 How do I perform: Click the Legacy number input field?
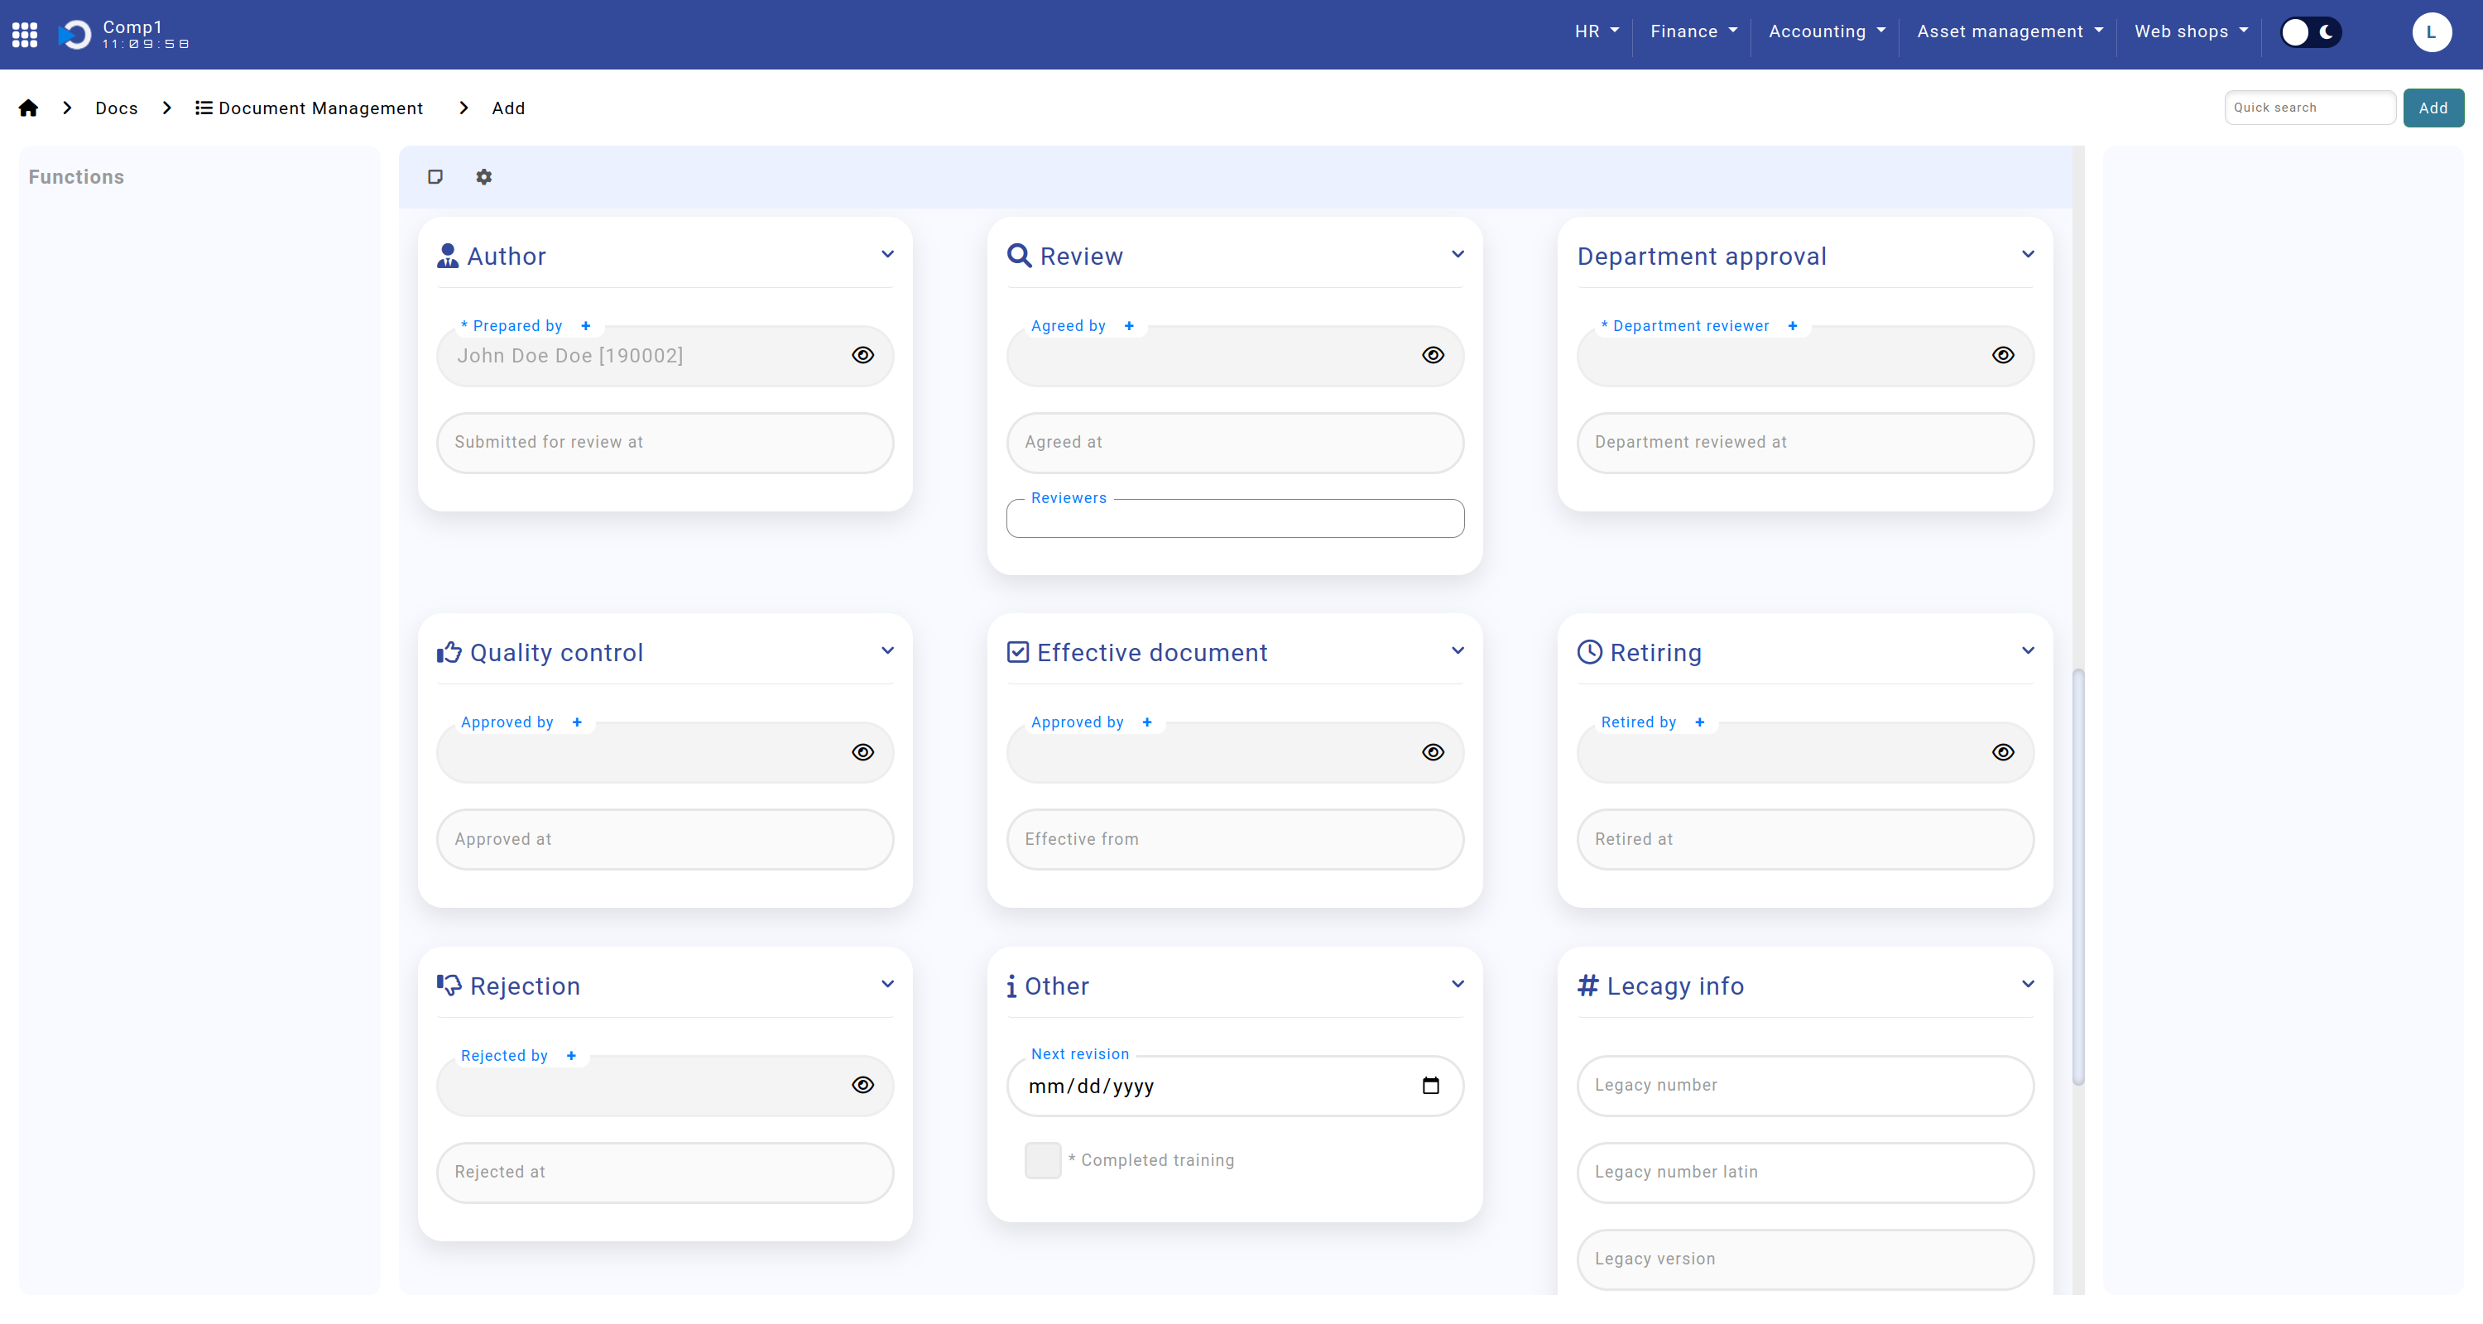point(1804,1085)
